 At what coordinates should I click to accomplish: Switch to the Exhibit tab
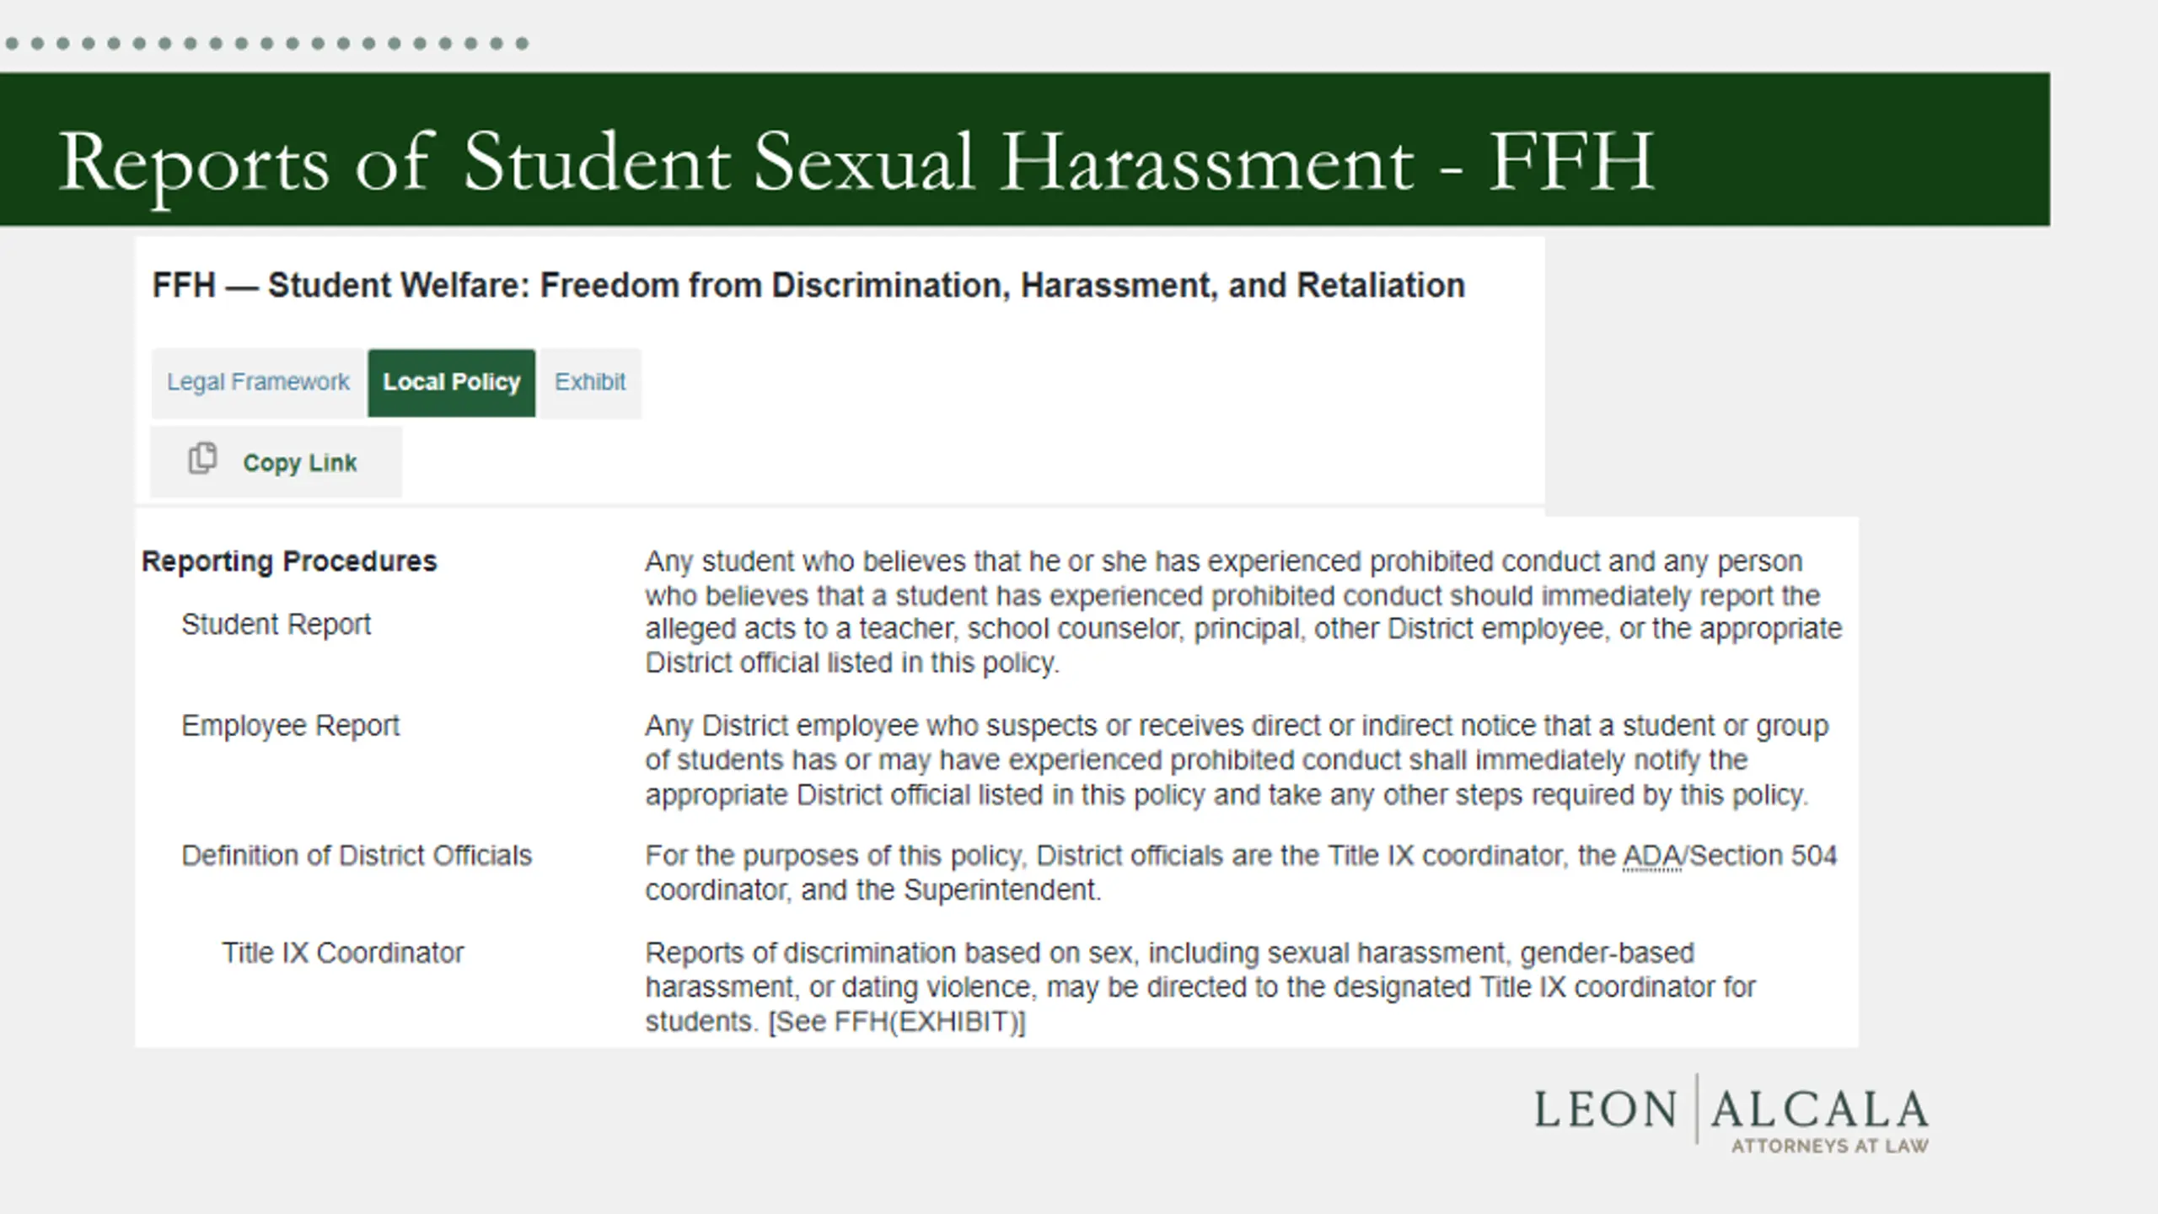point(590,383)
